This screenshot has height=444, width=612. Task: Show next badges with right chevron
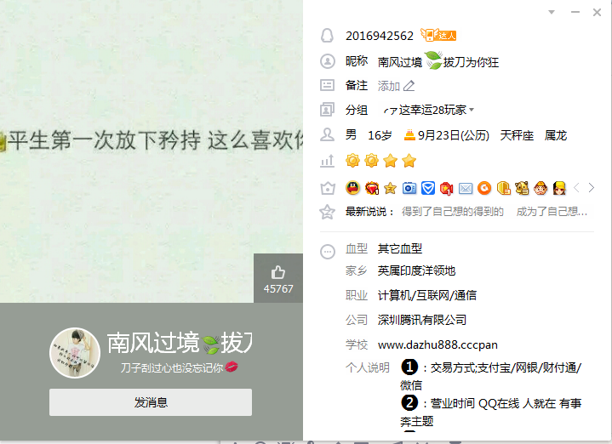pyautogui.click(x=592, y=188)
